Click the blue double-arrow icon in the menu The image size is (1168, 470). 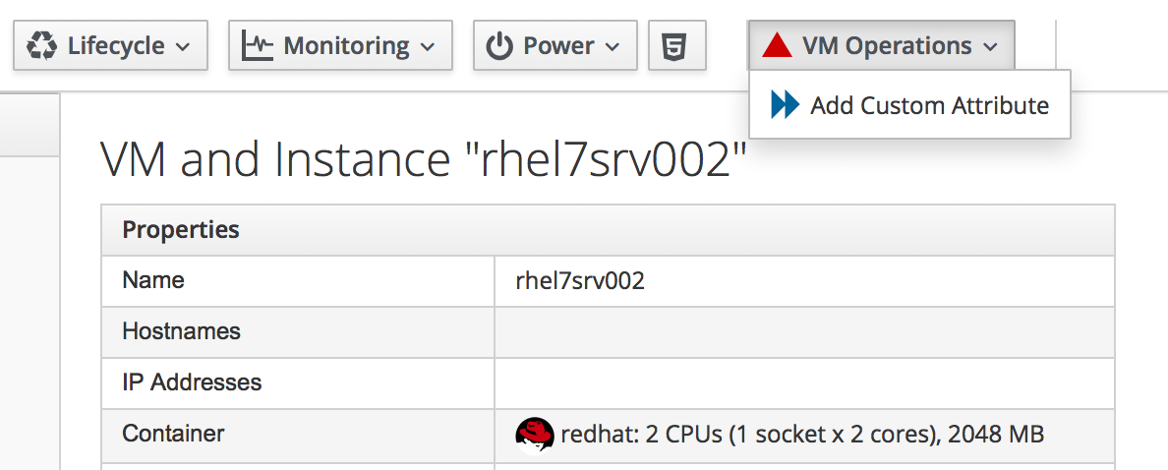785,105
